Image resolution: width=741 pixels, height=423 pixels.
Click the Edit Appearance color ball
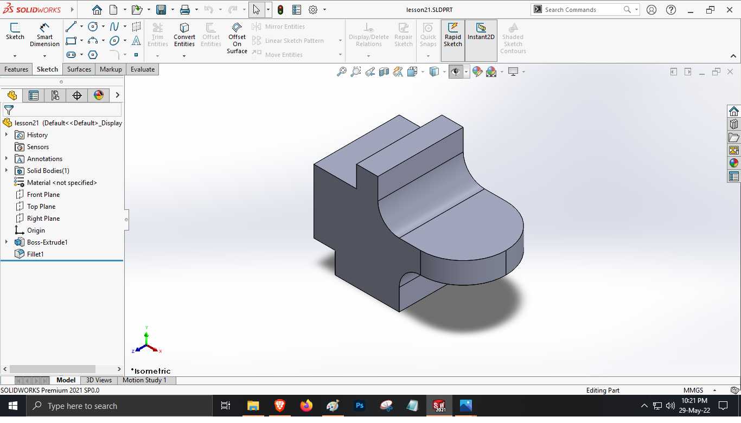477,72
